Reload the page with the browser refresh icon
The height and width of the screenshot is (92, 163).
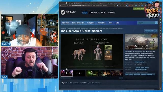click(x=64, y=6)
